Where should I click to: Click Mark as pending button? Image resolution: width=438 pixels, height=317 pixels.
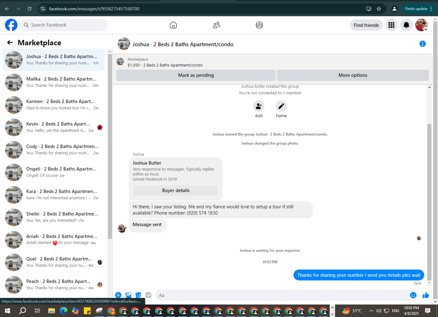(196, 75)
